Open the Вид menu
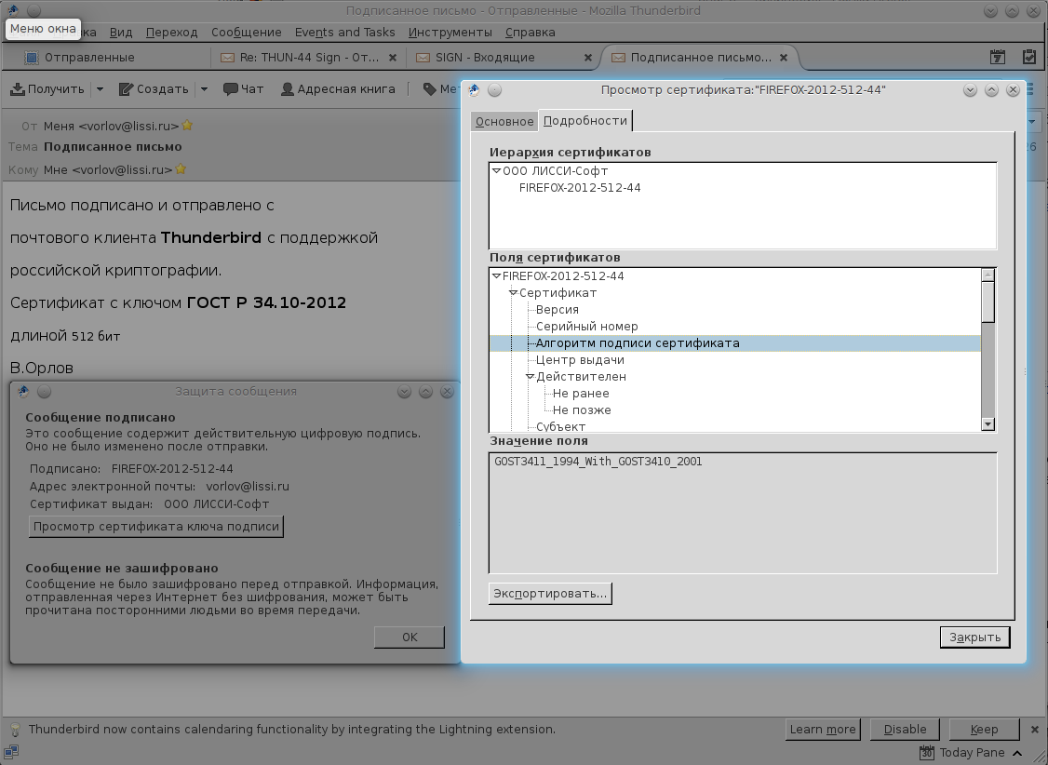Screen dimensions: 1048x765 click(x=121, y=32)
